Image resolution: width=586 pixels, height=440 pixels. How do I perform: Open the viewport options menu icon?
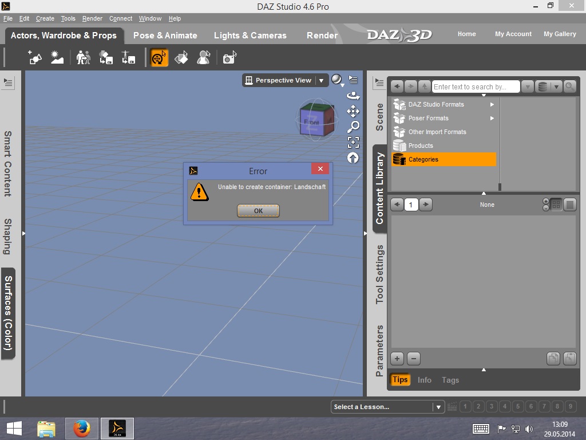click(353, 79)
